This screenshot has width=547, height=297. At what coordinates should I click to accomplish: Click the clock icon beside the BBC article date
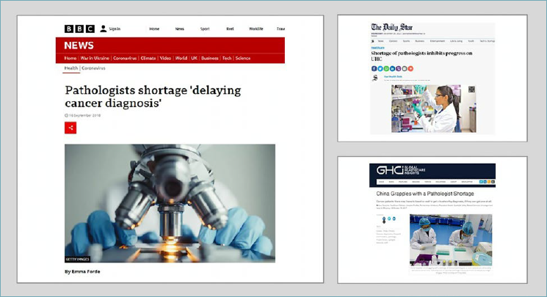(66, 115)
